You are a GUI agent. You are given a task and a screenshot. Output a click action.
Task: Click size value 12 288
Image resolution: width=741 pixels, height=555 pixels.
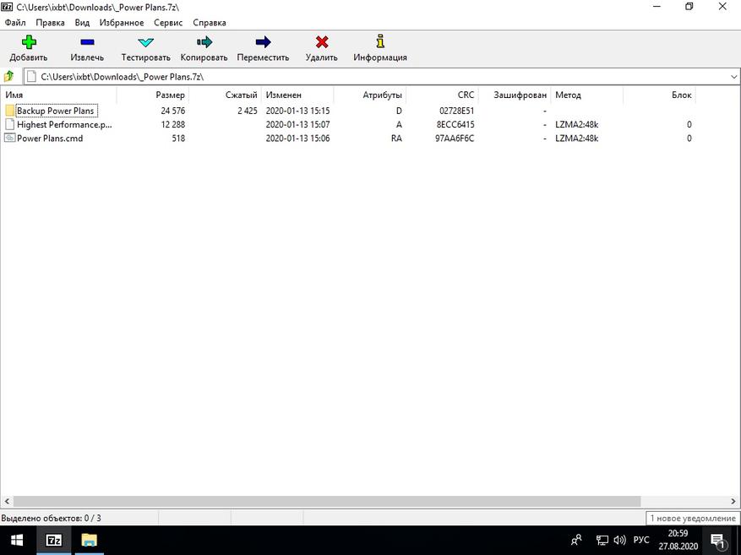pos(173,124)
